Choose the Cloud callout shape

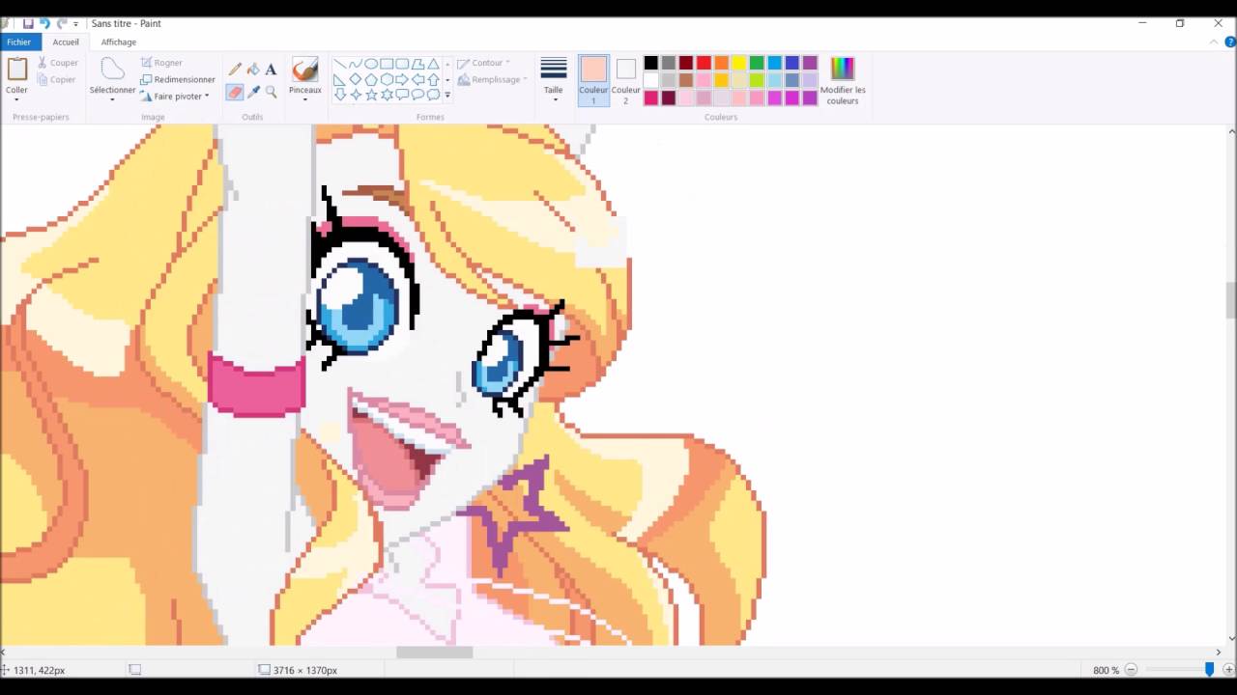tap(433, 95)
